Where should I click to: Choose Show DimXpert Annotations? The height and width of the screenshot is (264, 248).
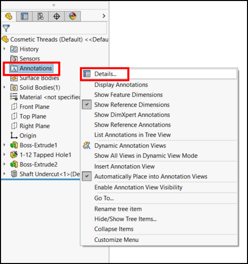pos(132,115)
